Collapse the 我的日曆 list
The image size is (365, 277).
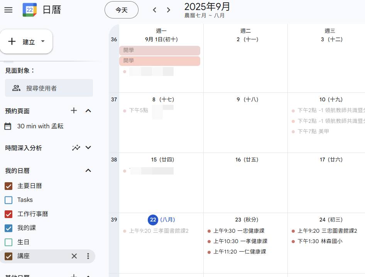[x=88, y=171]
